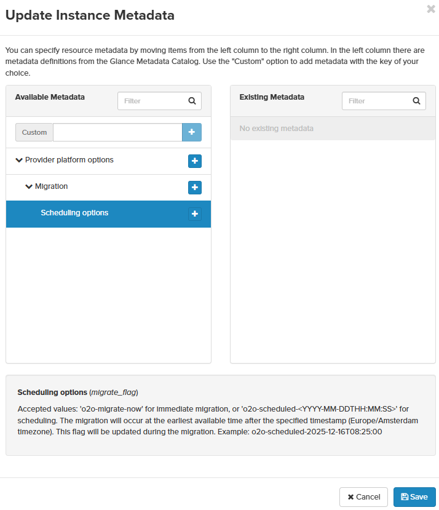Click the Migration namespace label
439x510 pixels.
pyautogui.click(x=52, y=186)
